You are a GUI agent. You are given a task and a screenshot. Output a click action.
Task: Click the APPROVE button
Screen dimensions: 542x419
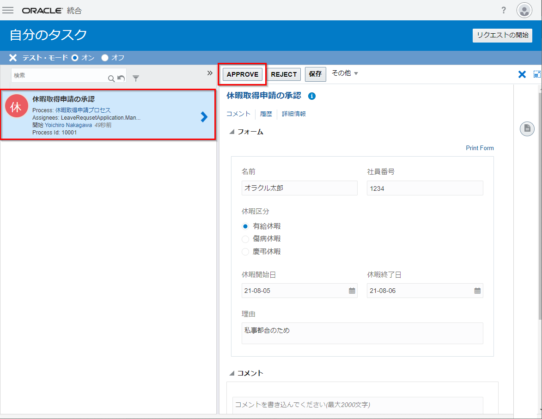click(243, 74)
